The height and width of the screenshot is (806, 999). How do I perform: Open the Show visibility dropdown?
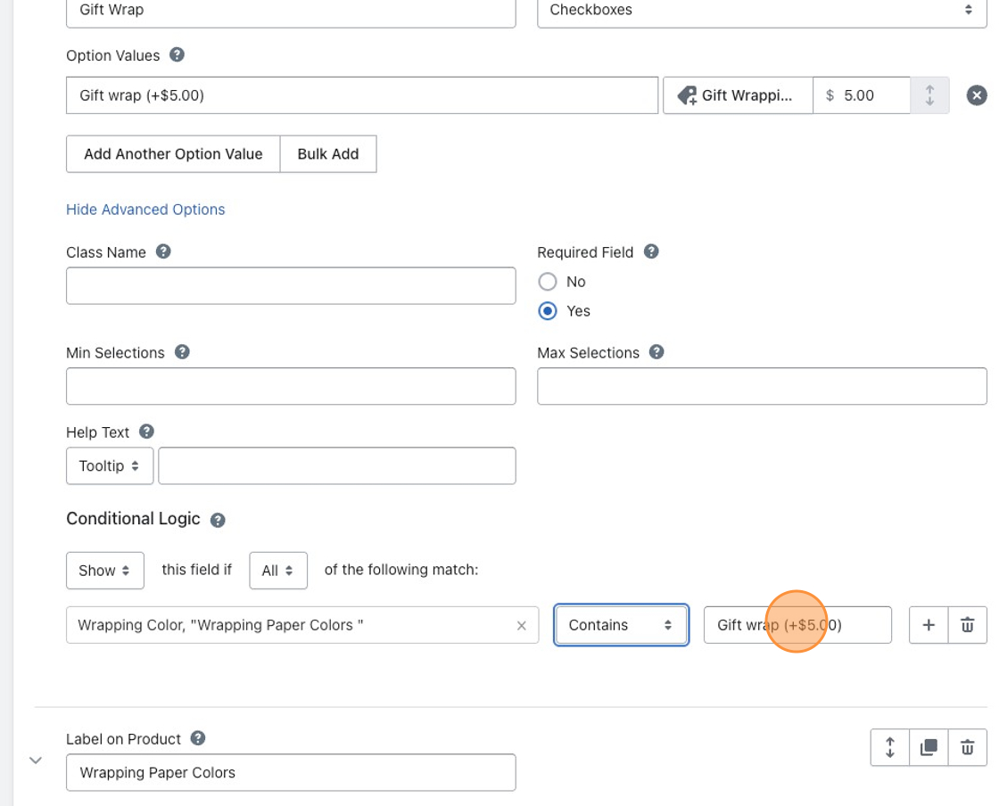pos(105,571)
